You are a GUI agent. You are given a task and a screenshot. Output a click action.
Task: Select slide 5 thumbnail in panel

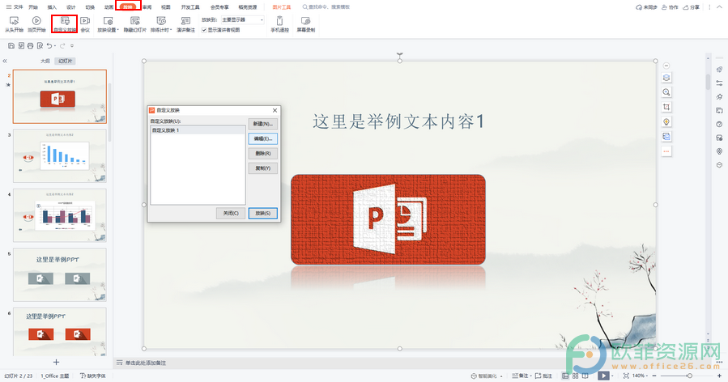click(59, 275)
